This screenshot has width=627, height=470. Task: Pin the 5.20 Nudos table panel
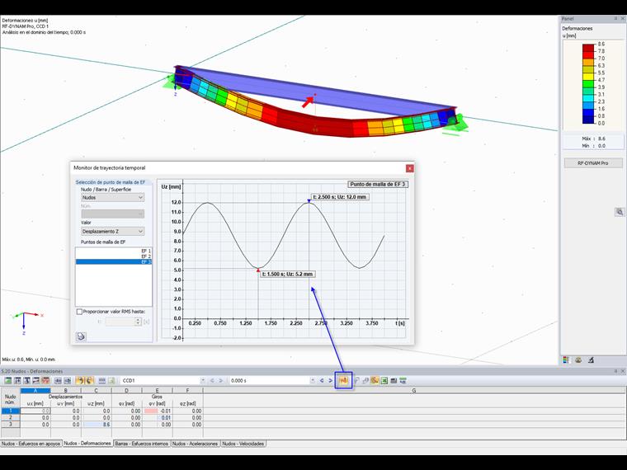[x=615, y=371]
